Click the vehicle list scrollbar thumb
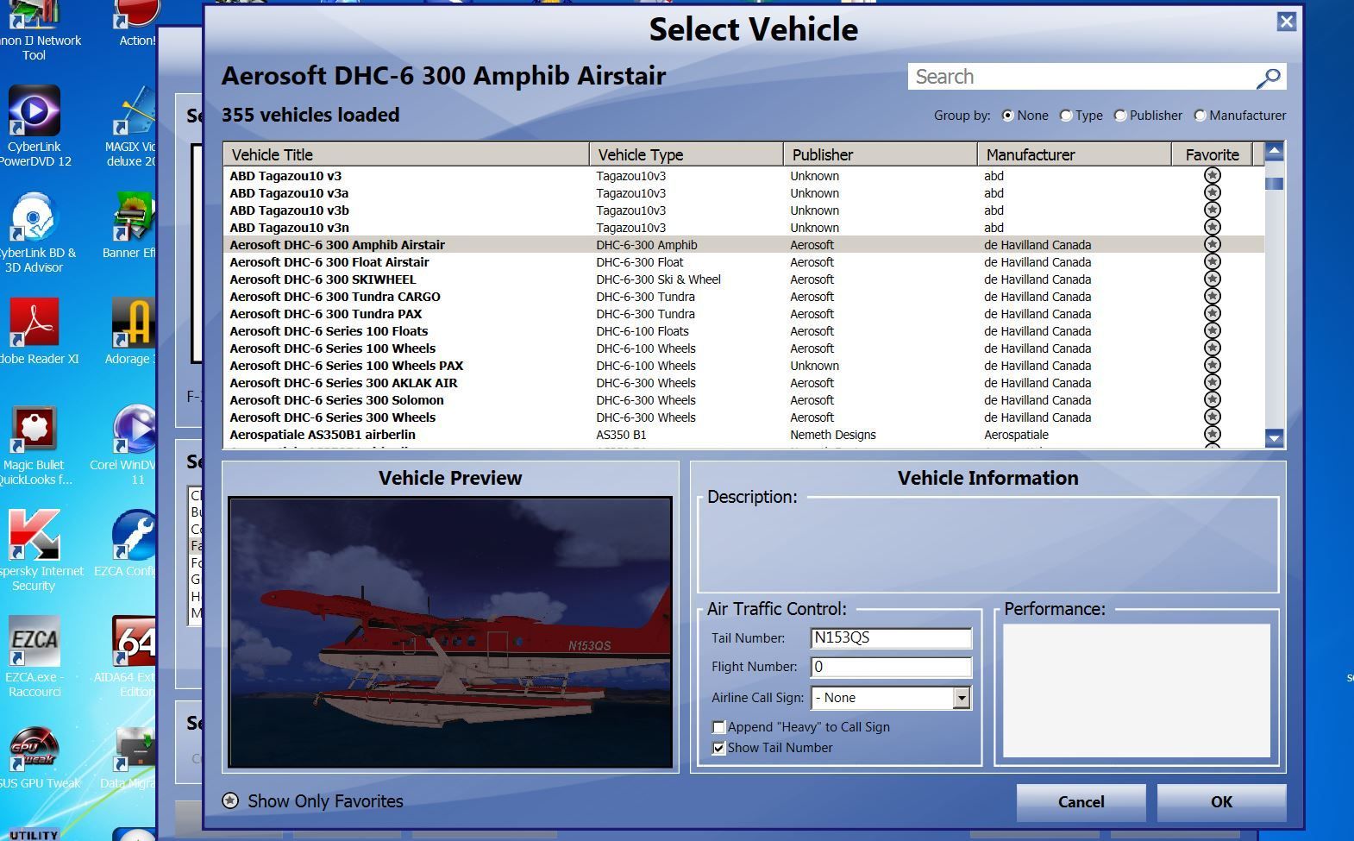Screen dimensions: 1354x841 1274,183
